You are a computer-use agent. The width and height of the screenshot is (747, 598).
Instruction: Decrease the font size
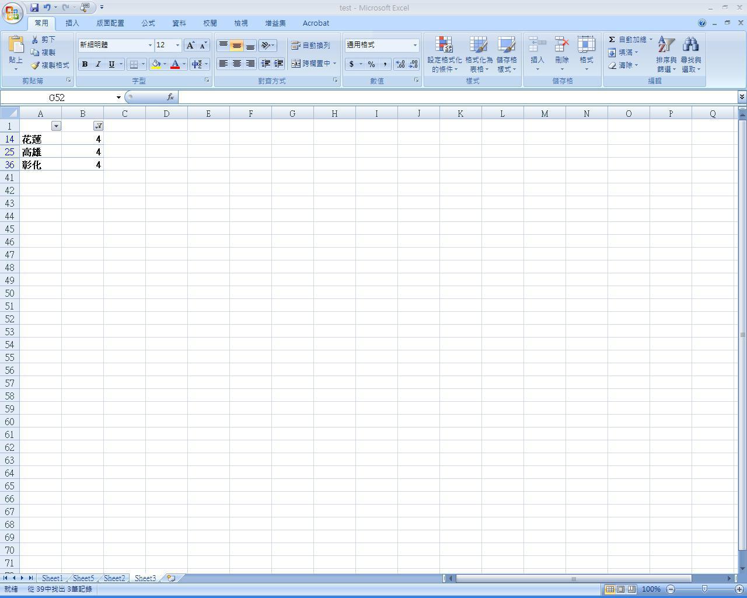pos(203,46)
